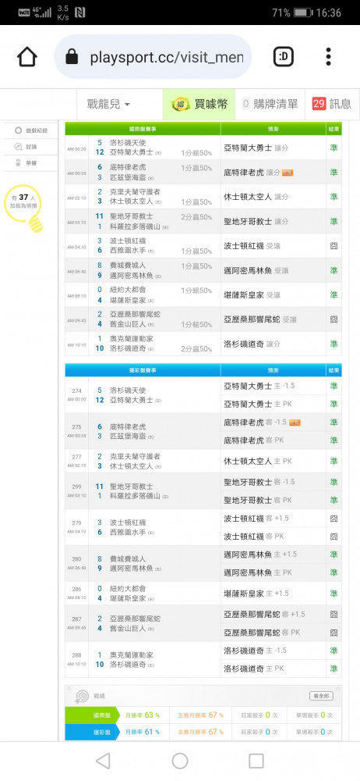Select the blue 運彩盤 stats label
The height and width of the screenshot is (781, 360).
(91, 732)
